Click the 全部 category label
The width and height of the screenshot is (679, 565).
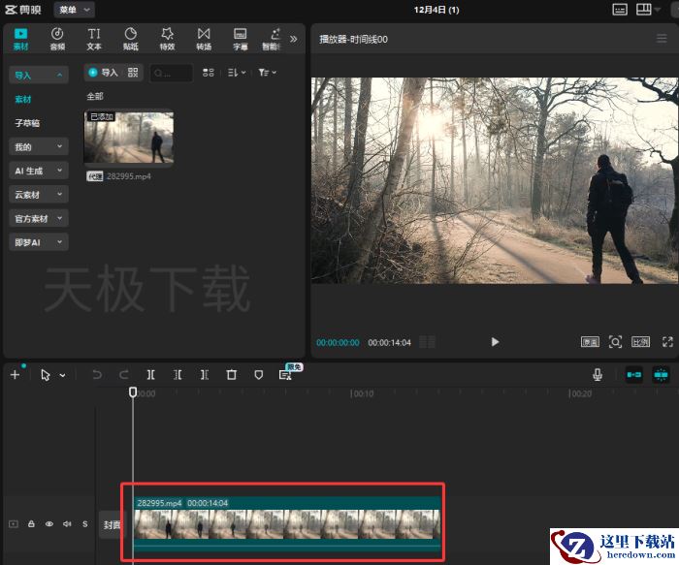tap(95, 96)
